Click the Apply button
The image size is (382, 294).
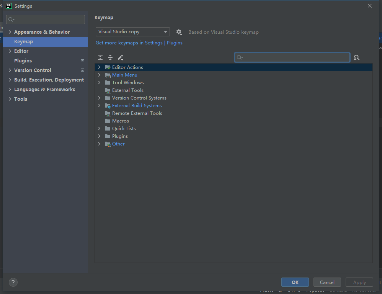tap(359, 282)
